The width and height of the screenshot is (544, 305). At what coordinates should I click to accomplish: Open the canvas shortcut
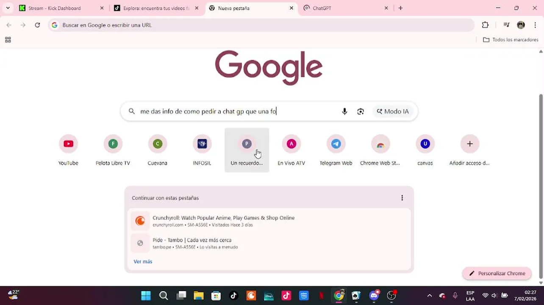click(425, 150)
